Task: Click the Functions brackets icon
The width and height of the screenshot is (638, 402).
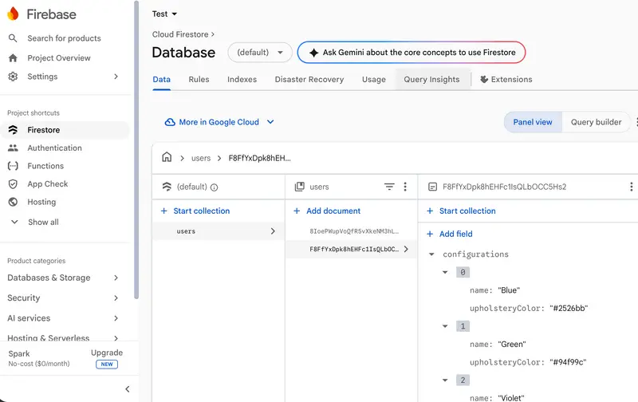Action: click(13, 166)
